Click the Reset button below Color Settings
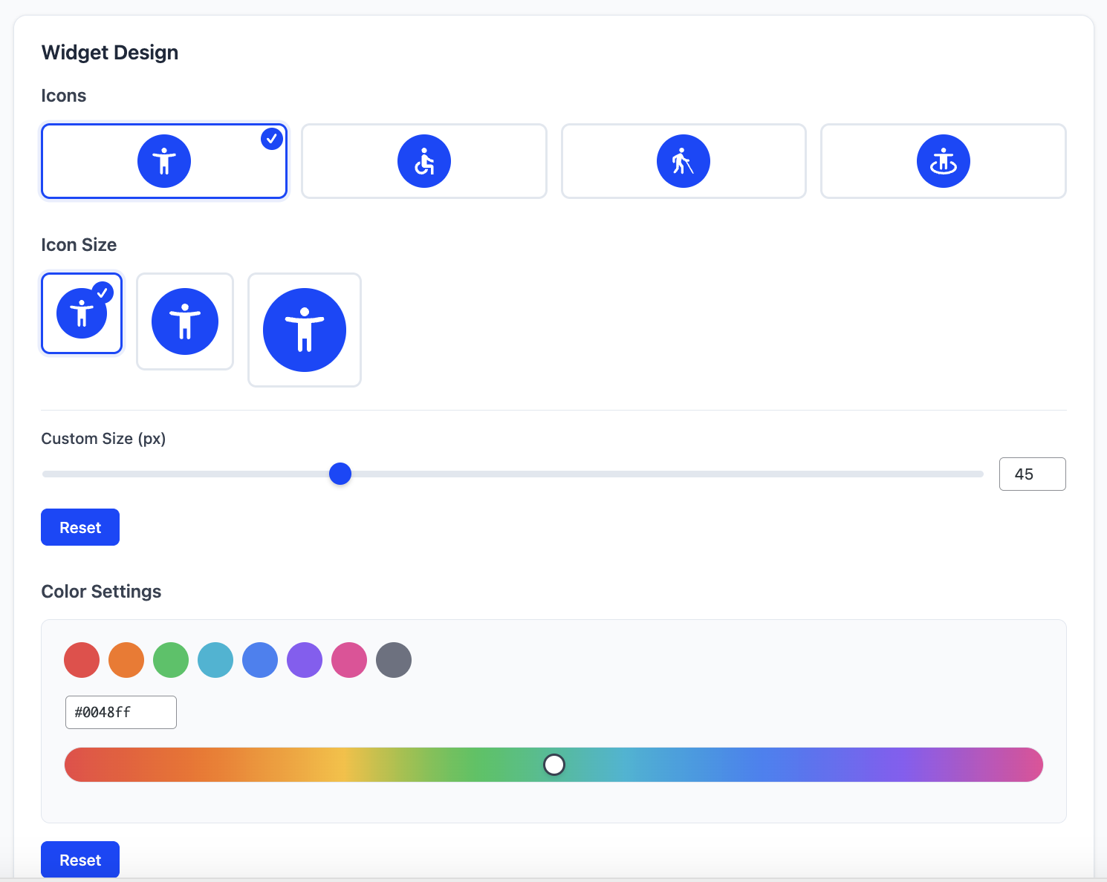Image resolution: width=1107 pixels, height=882 pixels. (79, 859)
